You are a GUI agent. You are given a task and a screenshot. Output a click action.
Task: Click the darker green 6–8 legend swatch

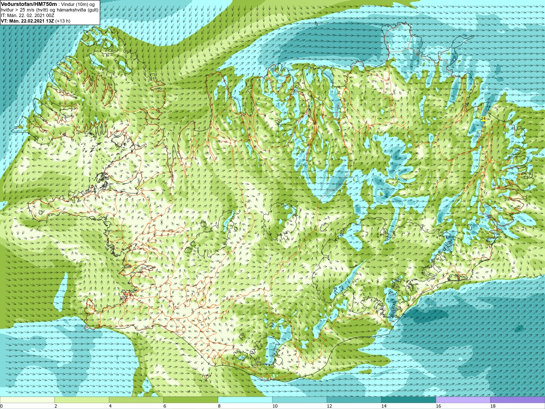(191, 400)
